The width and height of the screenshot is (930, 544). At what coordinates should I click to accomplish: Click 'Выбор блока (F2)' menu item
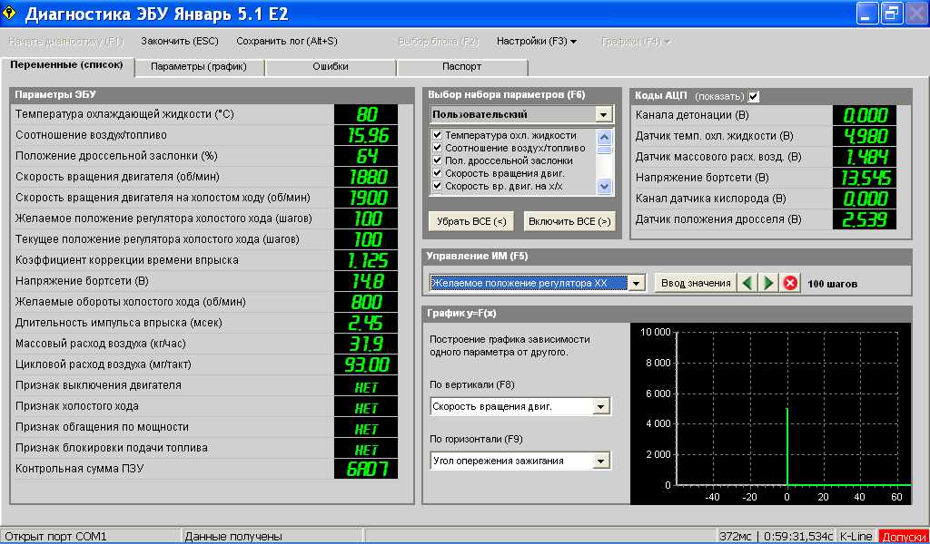click(438, 42)
